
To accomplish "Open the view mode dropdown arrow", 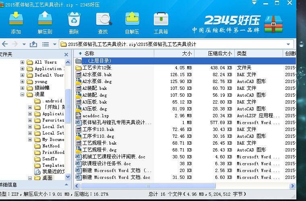I will coord(55,44).
